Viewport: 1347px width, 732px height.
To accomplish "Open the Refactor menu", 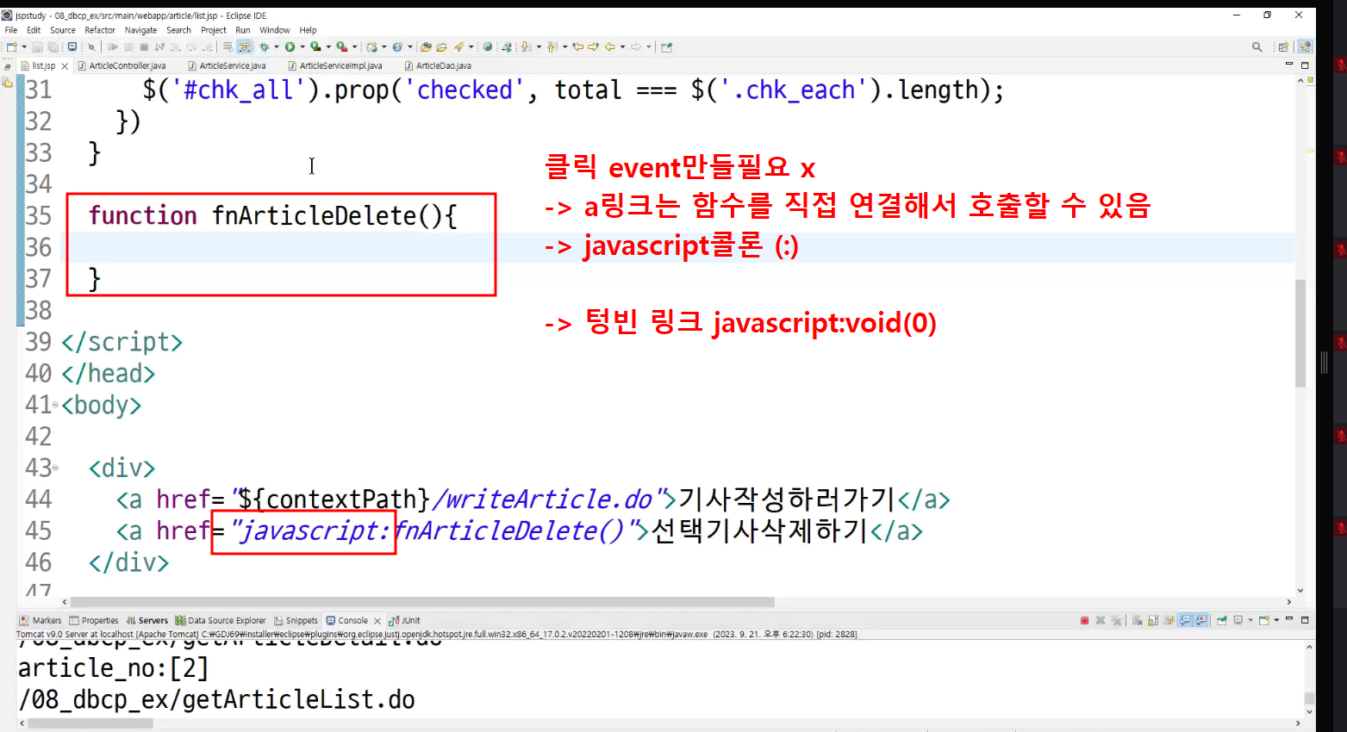I will [100, 30].
